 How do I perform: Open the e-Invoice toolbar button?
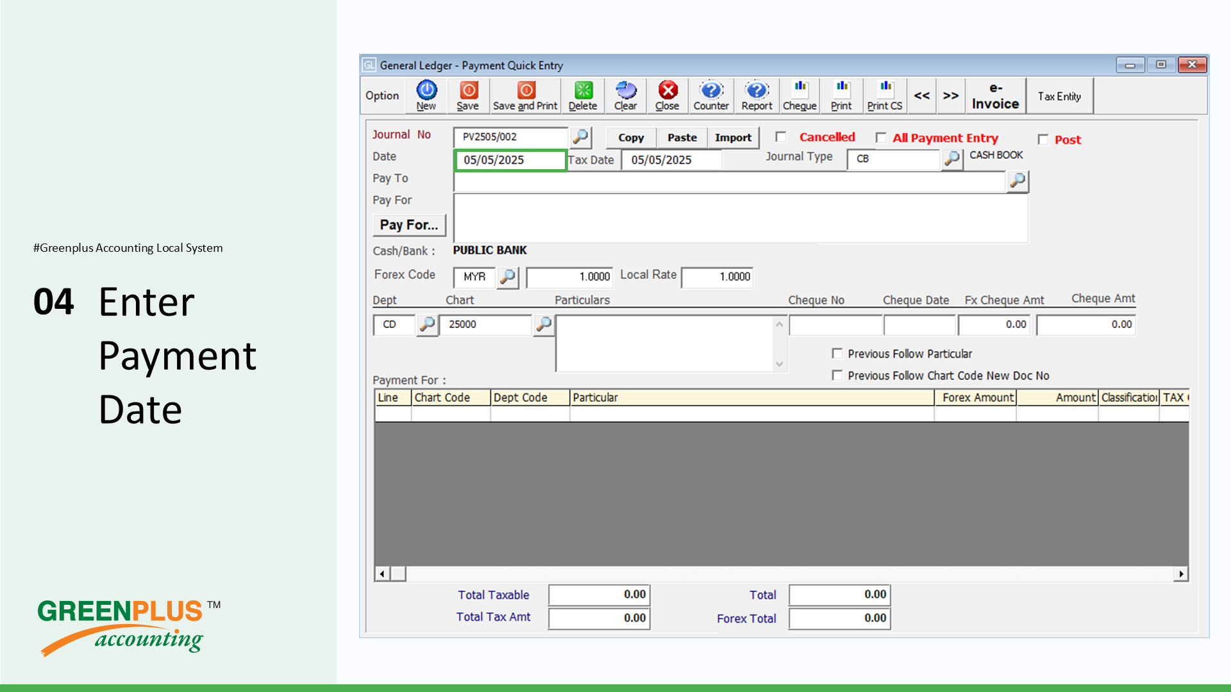pos(996,96)
